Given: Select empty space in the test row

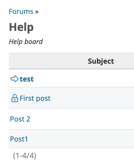Looking at the screenshot, I should (84, 78).
